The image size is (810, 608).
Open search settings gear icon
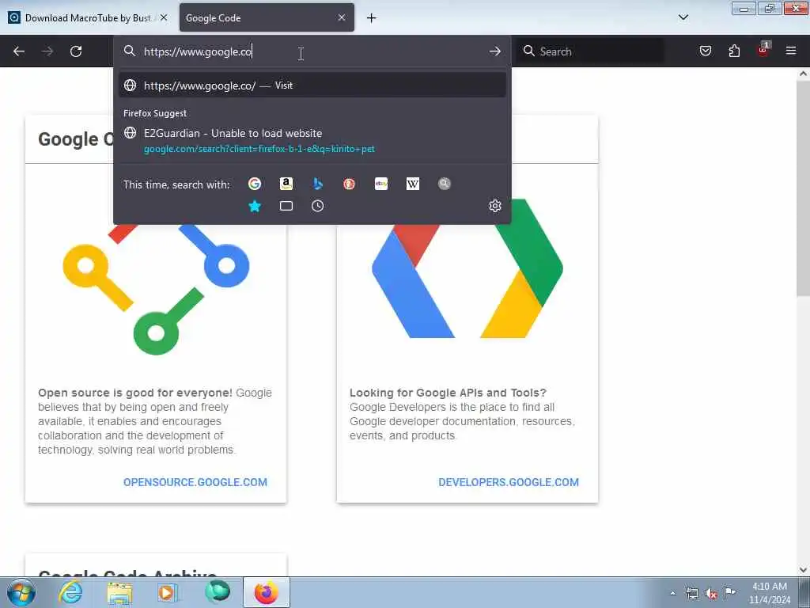[x=495, y=206]
